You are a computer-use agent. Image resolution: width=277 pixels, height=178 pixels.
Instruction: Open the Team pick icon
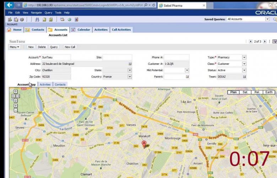pyautogui.click(x=244, y=77)
